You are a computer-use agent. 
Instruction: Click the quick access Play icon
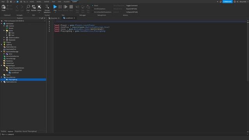(18, 2)
